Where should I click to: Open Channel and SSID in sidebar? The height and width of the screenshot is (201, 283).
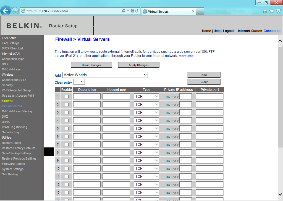pyautogui.click(x=14, y=80)
